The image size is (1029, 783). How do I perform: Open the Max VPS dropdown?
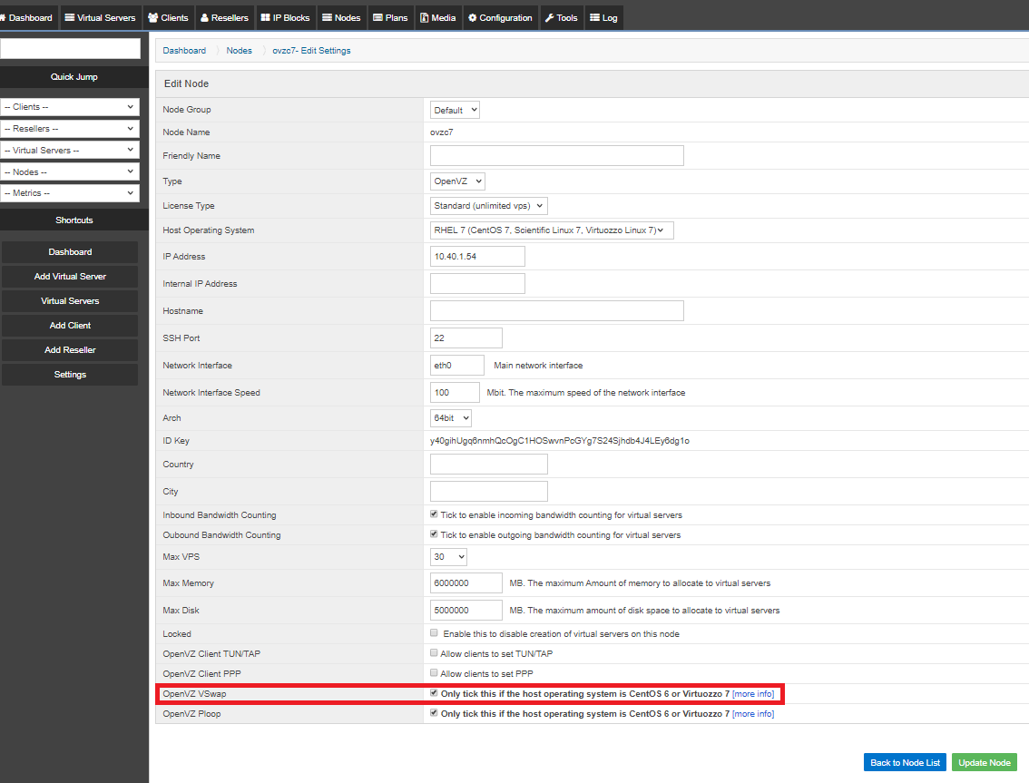tap(448, 556)
